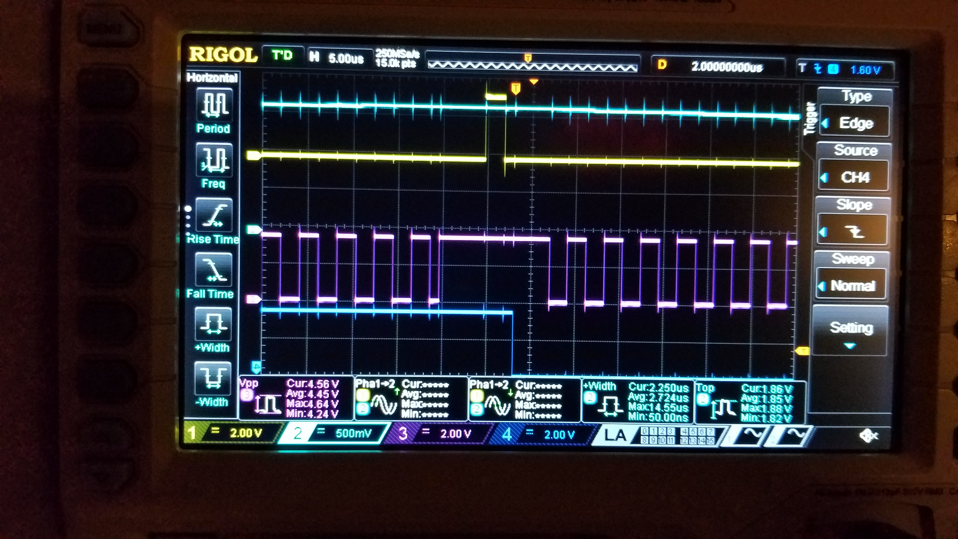Open the trigger Type Edge option
The width and height of the screenshot is (958, 539).
855,123
